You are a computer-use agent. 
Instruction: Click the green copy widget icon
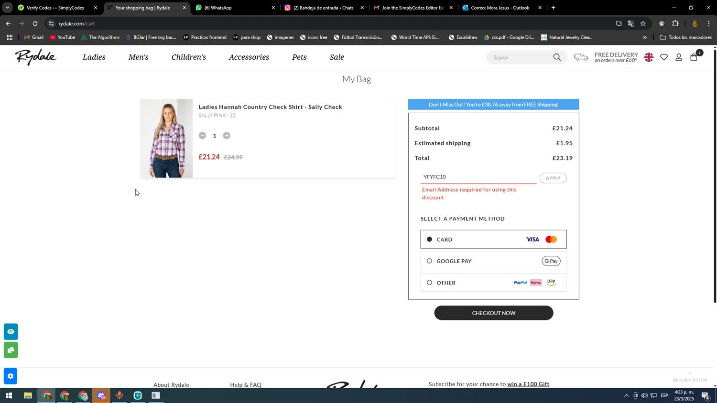(11, 350)
